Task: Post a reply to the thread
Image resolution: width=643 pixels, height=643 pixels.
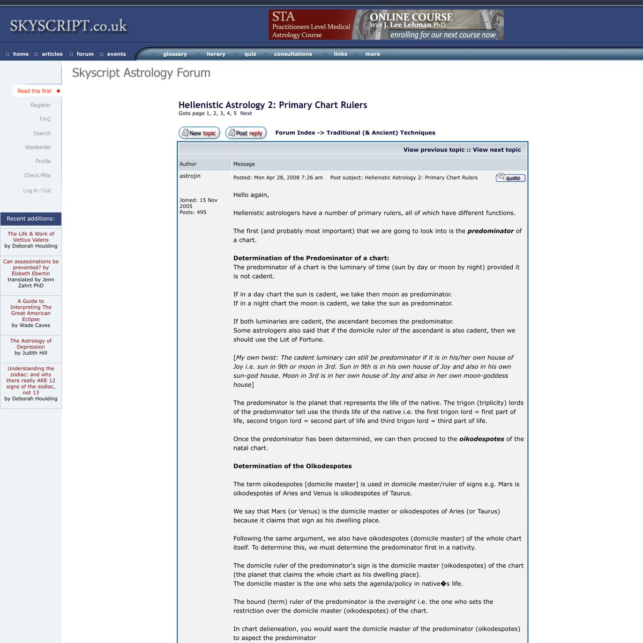Action: coord(245,132)
